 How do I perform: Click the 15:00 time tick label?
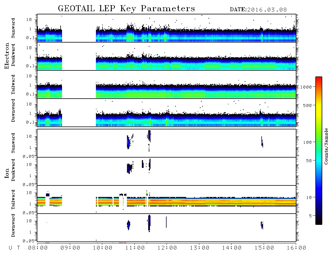[264, 248]
